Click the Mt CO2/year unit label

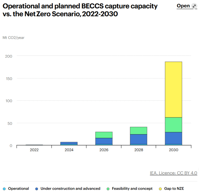pos(13,38)
